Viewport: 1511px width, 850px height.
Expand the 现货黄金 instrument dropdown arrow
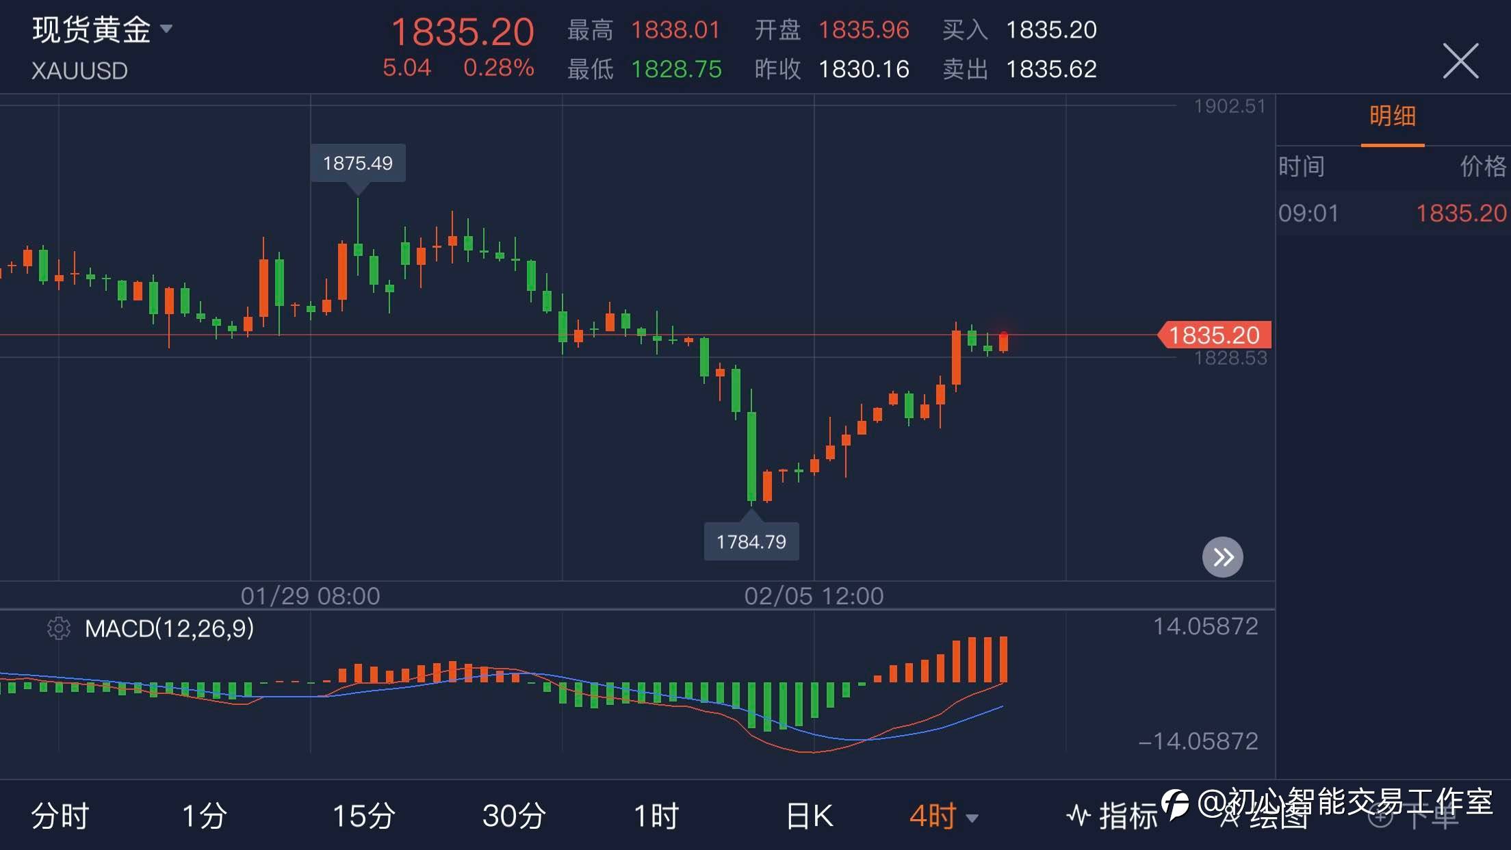pos(166,29)
